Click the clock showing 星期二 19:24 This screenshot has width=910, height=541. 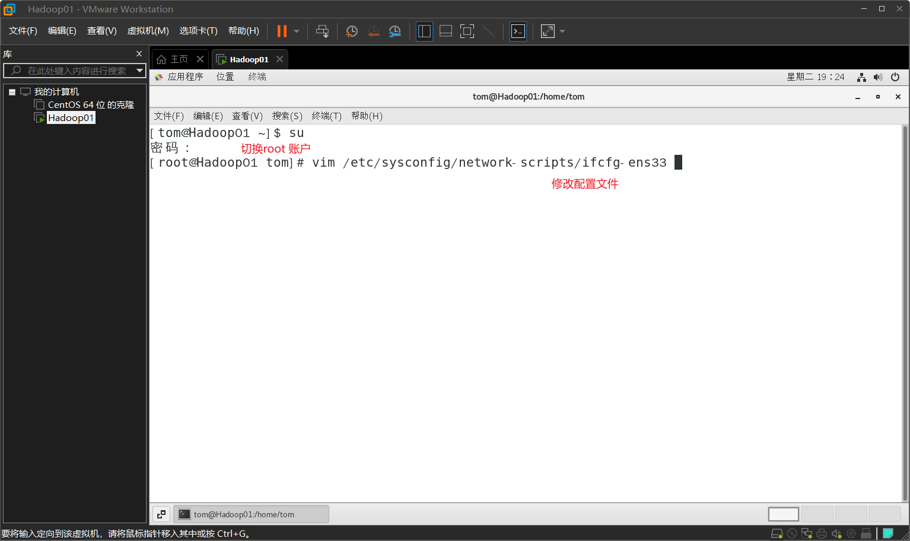[x=816, y=77]
